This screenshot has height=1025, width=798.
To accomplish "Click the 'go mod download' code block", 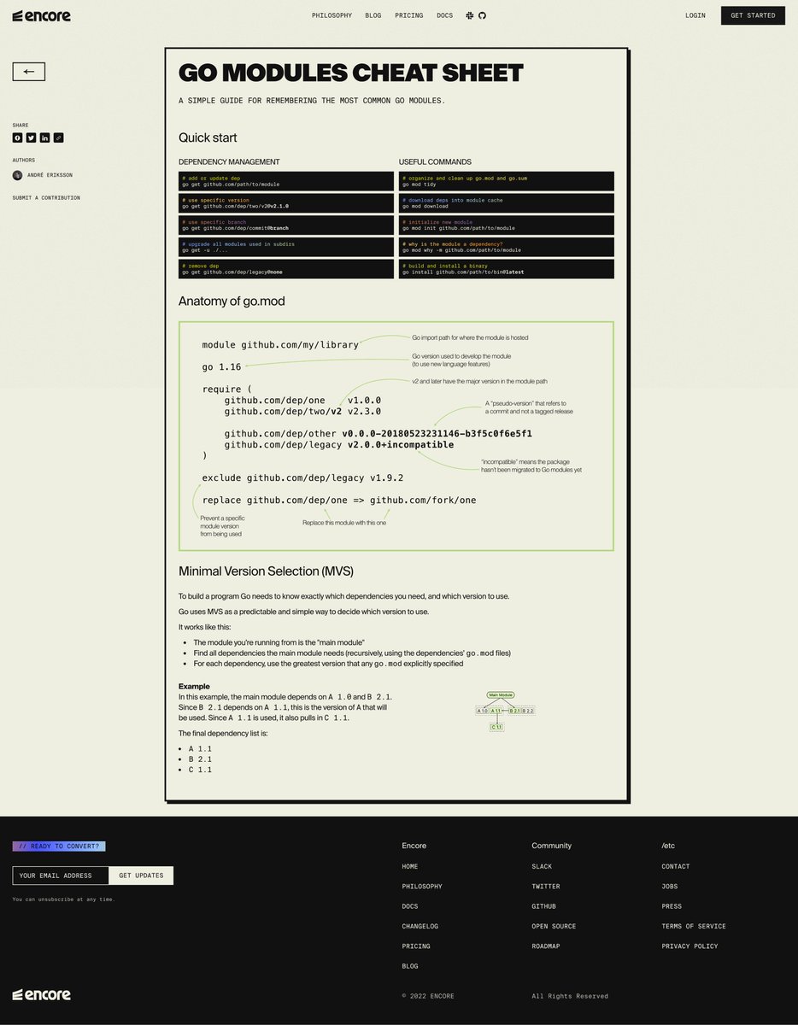I will pos(507,203).
